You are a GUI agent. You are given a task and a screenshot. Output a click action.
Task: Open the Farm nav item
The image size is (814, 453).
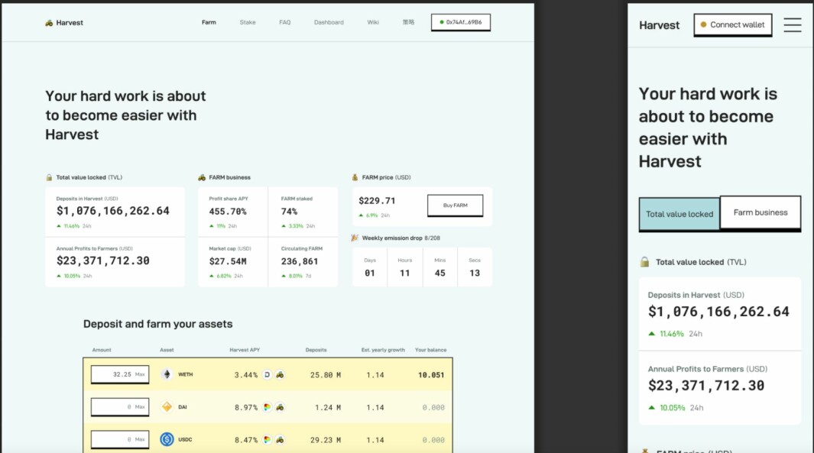click(209, 22)
